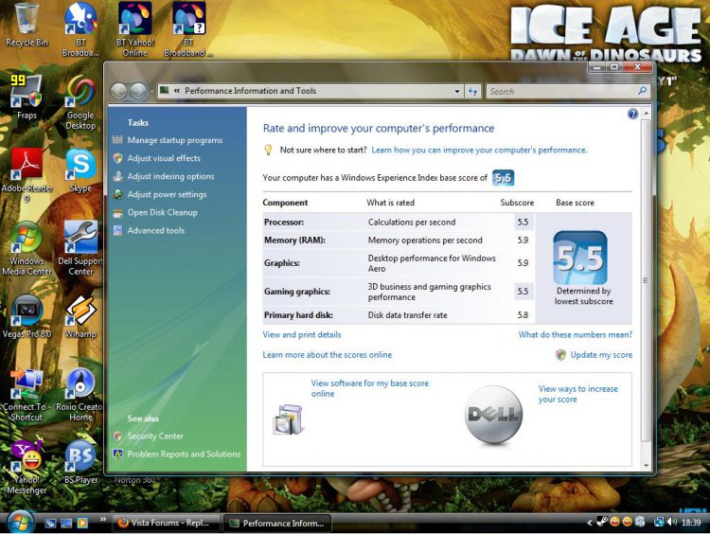Click the Forward navigation arrow
This screenshot has height=534, width=710.
(138, 91)
